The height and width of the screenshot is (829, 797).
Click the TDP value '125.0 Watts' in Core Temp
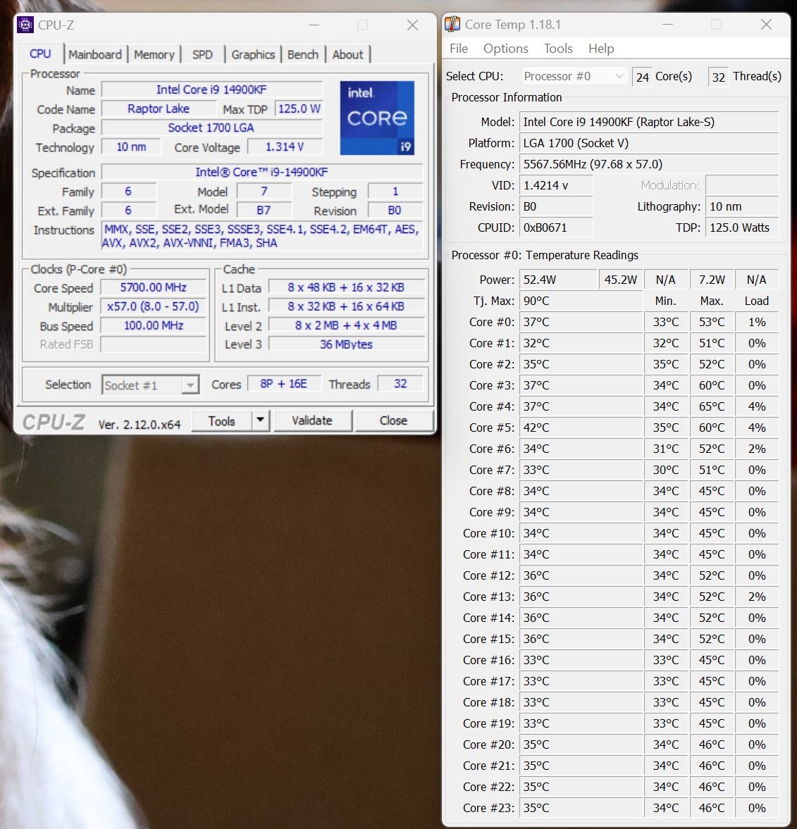point(742,228)
